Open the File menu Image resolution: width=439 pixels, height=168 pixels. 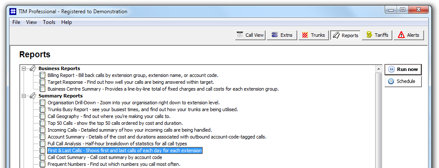pyautogui.click(x=16, y=22)
